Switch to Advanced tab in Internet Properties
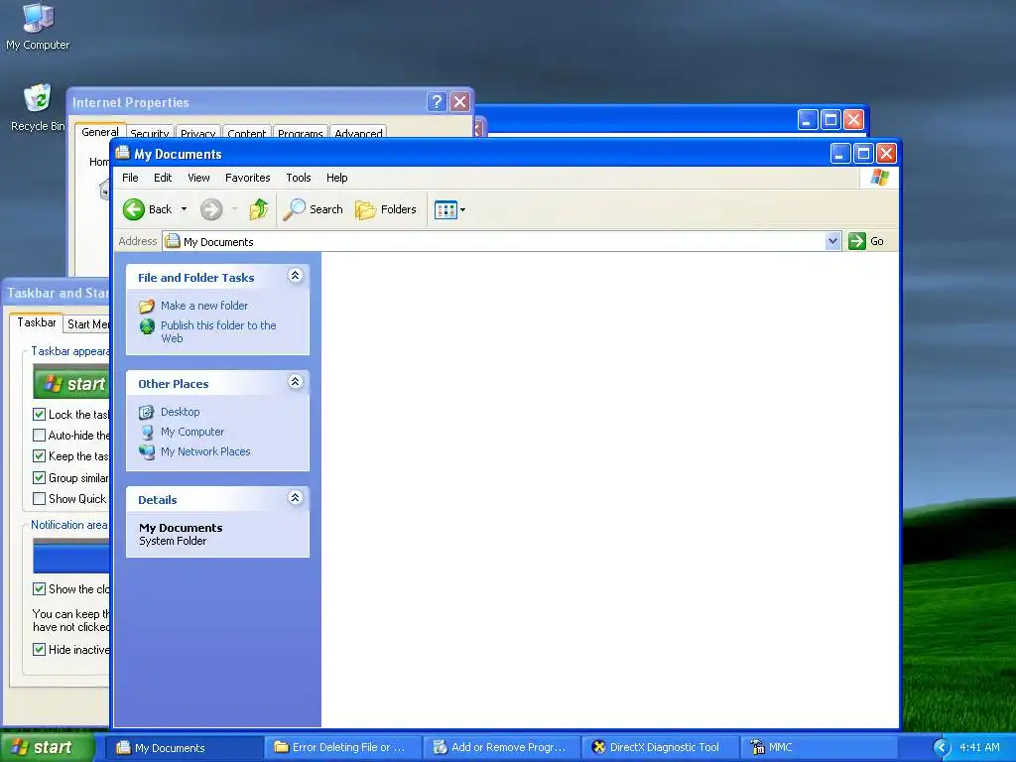Image resolution: width=1016 pixels, height=762 pixels. (358, 133)
